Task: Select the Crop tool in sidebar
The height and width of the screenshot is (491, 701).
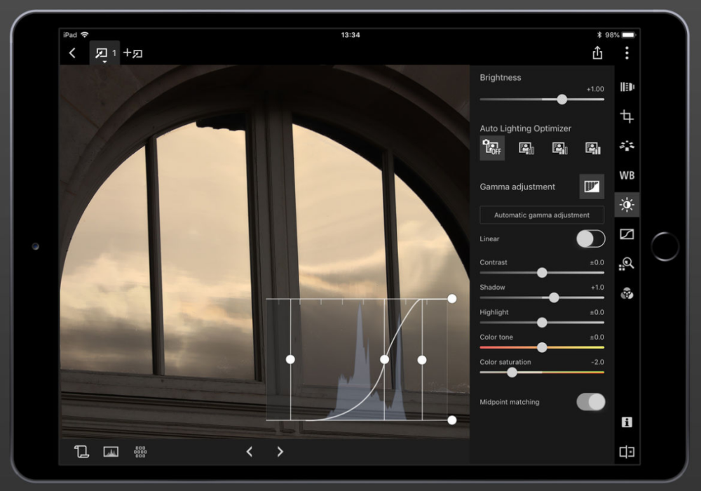Action: click(627, 116)
